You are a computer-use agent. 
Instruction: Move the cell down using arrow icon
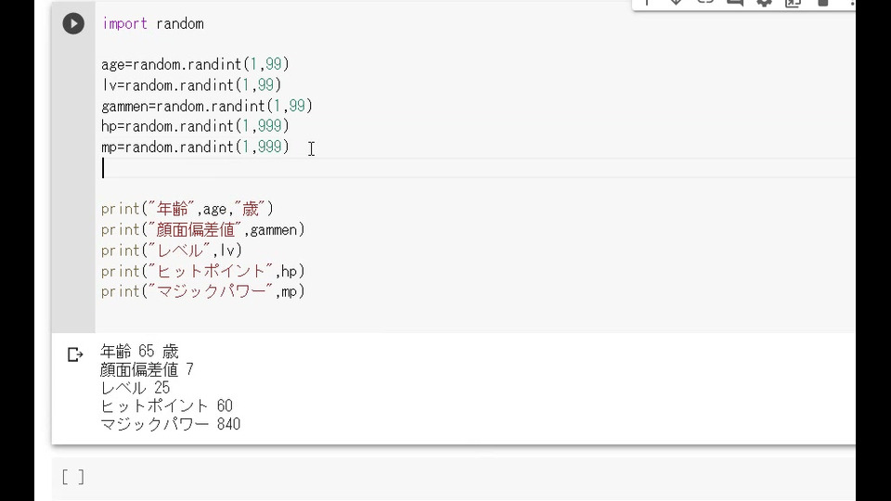677,2
